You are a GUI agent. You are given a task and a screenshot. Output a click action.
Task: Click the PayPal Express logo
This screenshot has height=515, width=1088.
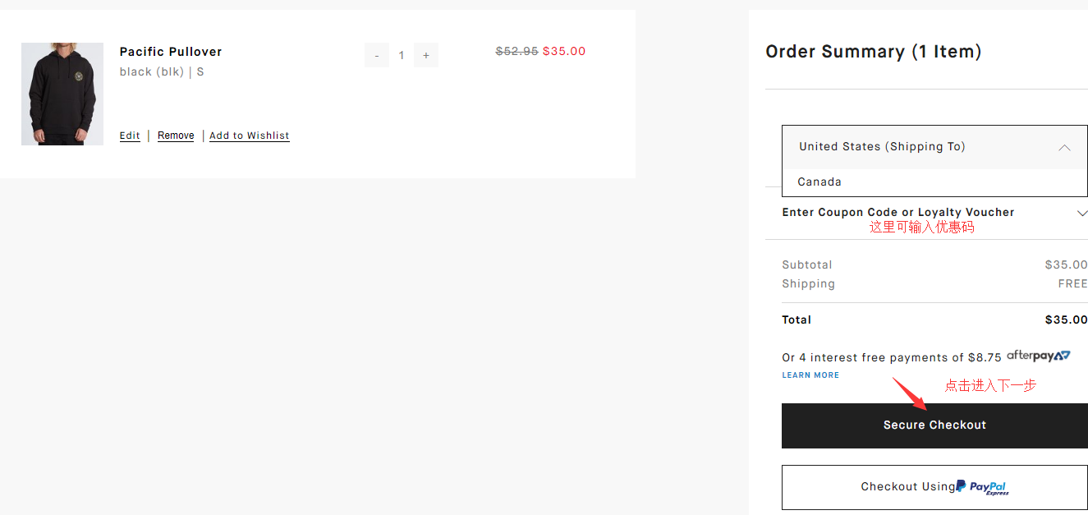click(988, 488)
